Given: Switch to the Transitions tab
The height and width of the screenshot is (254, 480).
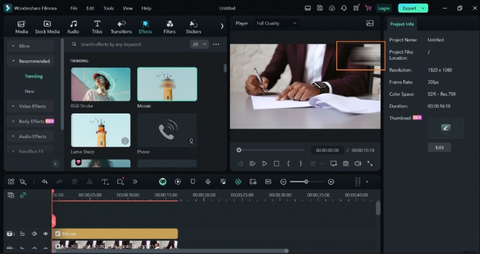Looking at the screenshot, I should coord(121,27).
